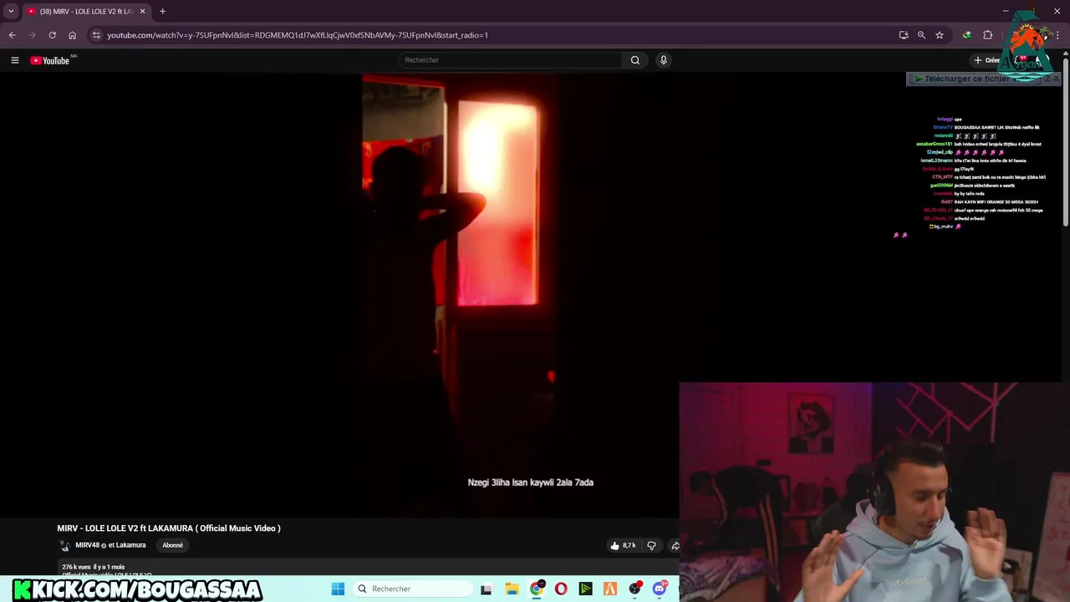This screenshot has width=1070, height=602.
Task: Switch to OBS Studio on the taskbar
Action: (x=635, y=589)
